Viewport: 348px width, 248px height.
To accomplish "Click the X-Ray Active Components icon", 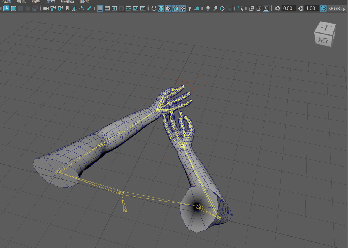I will [x=259, y=8].
